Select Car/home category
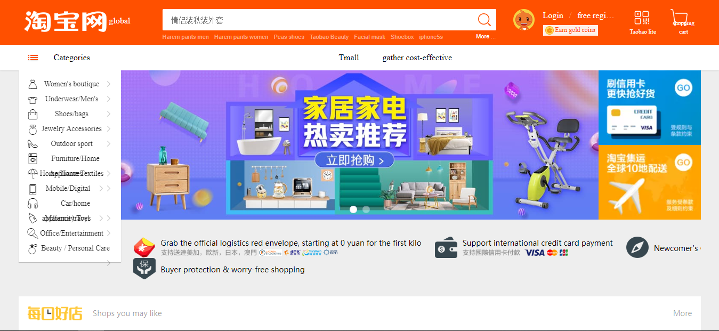 click(75, 204)
